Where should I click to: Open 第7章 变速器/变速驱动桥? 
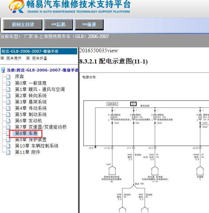[x=41, y=127]
